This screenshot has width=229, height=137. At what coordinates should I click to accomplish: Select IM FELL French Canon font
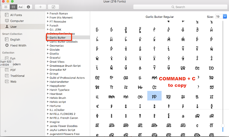pos(64,118)
